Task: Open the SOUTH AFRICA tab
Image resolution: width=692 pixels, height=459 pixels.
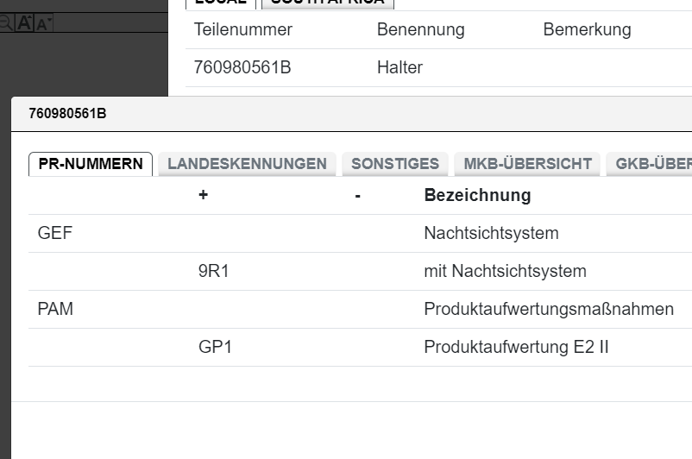Action: click(x=327, y=3)
